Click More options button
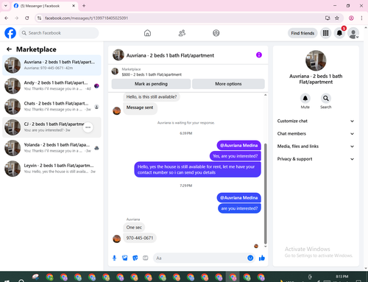 [228, 84]
